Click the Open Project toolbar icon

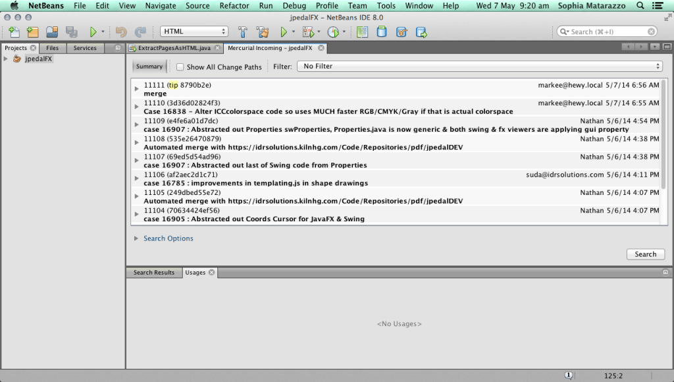pos(52,32)
